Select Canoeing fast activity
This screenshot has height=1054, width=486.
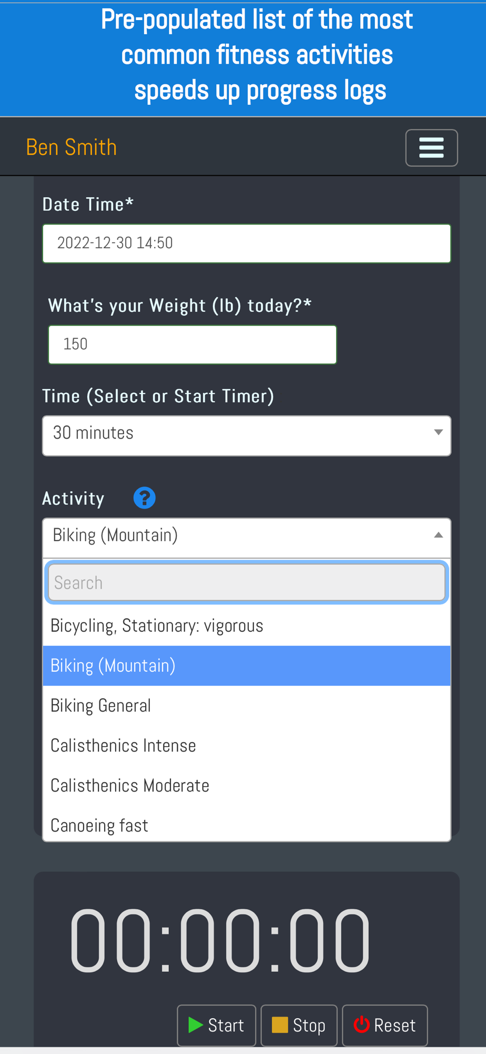pyautogui.click(x=247, y=825)
